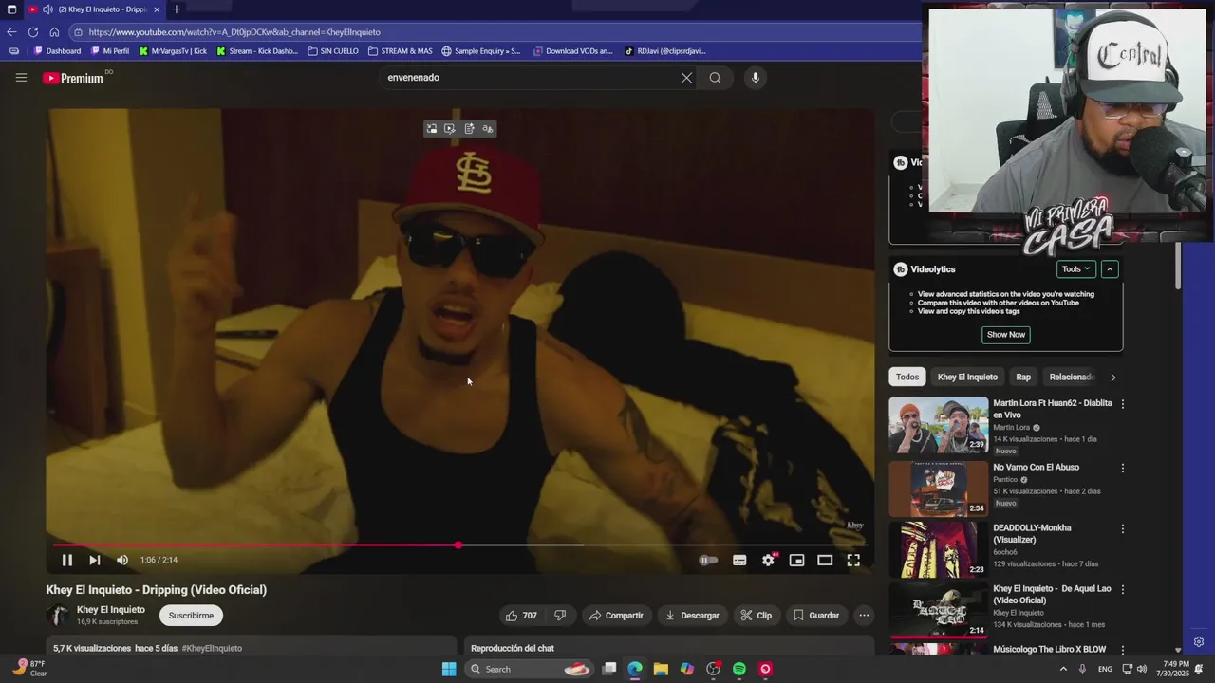Image resolution: width=1215 pixels, height=683 pixels.
Task: Open File Explorer from the taskbar
Action: pos(661,669)
